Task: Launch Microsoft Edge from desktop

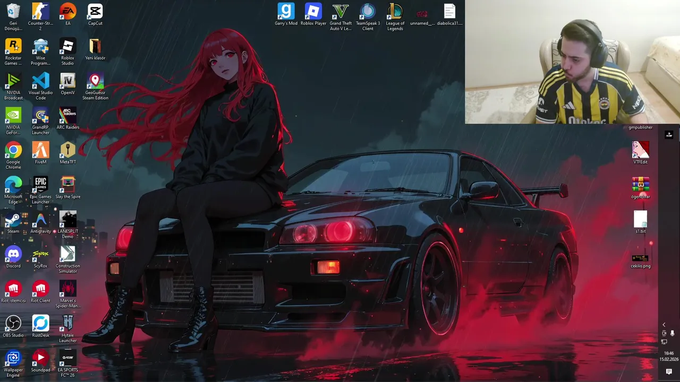Action: [13, 190]
